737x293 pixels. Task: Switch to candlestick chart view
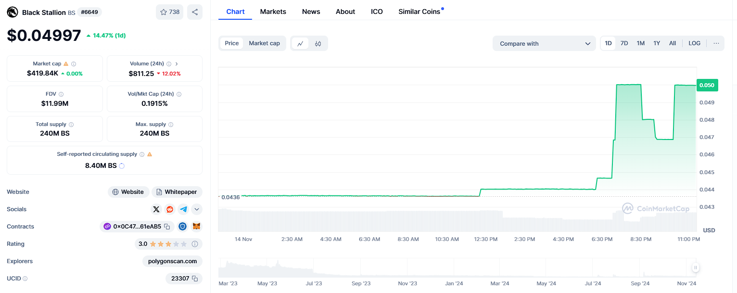[x=318, y=43]
